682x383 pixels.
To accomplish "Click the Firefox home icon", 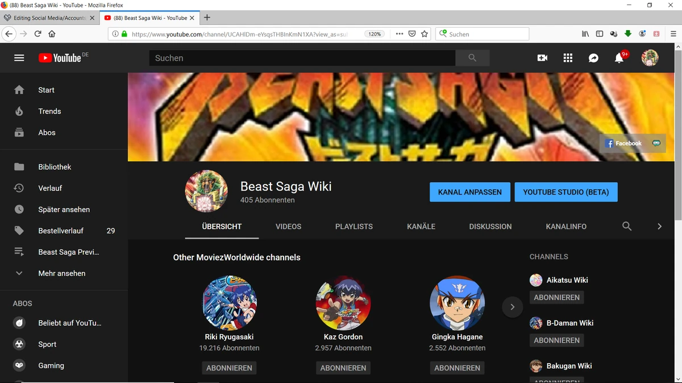I will [51, 33].
